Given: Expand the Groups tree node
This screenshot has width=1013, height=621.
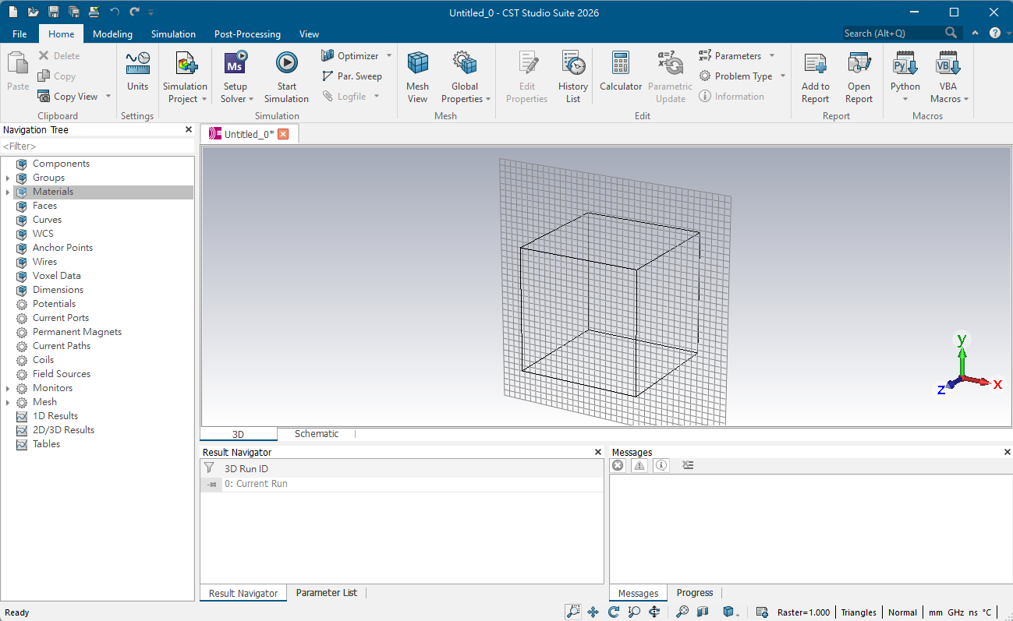Looking at the screenshot, I should (x=8, y=178).
